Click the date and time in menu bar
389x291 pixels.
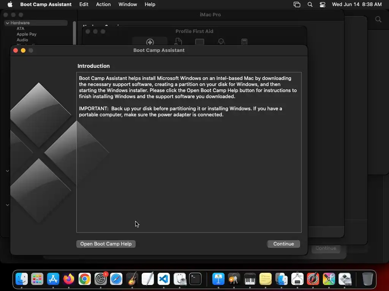point(357,4)
